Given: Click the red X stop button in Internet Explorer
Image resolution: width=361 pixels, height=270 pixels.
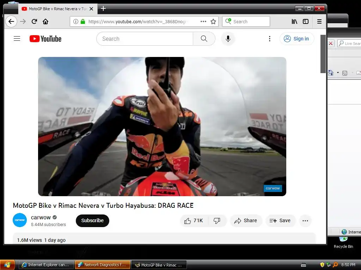Looking at the screenshot, I should (331, 43).
